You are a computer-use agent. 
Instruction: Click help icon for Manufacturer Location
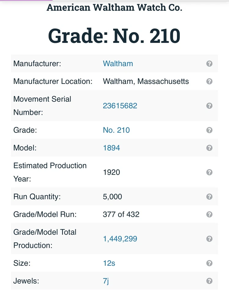click(209, 81)
